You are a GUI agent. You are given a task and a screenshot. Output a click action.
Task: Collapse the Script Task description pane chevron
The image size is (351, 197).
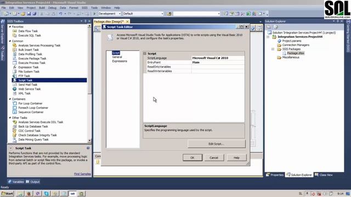click(x=10, y=148)
